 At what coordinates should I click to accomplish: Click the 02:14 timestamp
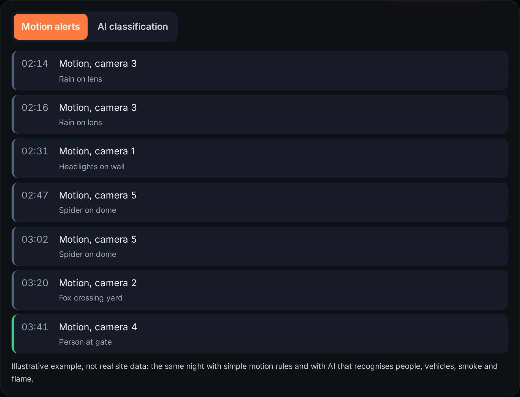tap(35, 63)
